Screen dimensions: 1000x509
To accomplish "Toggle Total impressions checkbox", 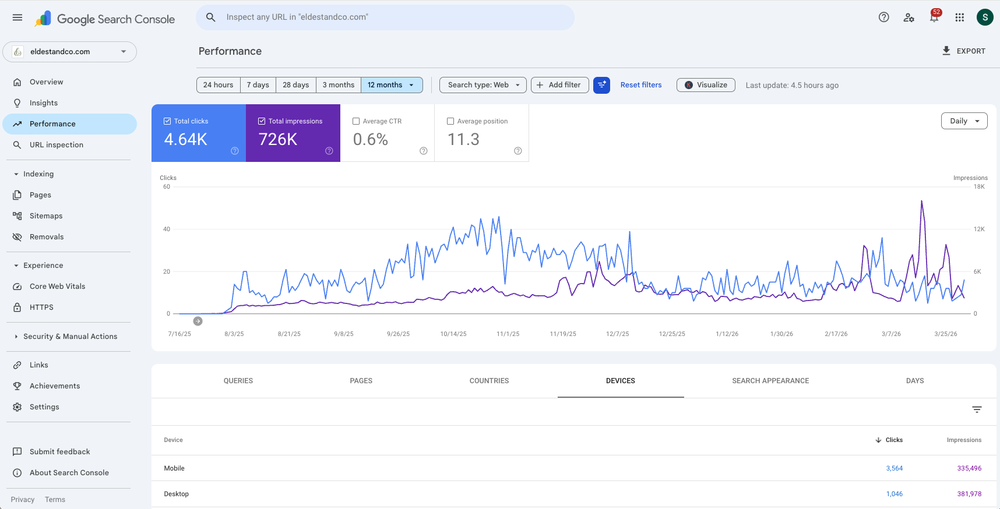I will click(262, 121).
